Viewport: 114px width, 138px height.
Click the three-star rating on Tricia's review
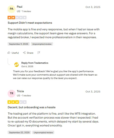point(17,102)
